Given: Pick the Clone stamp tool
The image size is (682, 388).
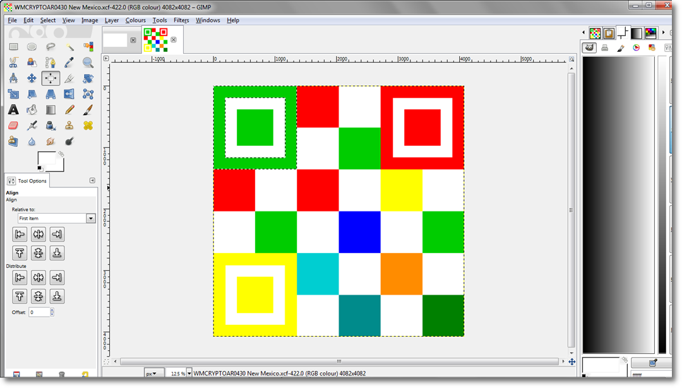Looking at the screenshot, I should coord(69,126).
